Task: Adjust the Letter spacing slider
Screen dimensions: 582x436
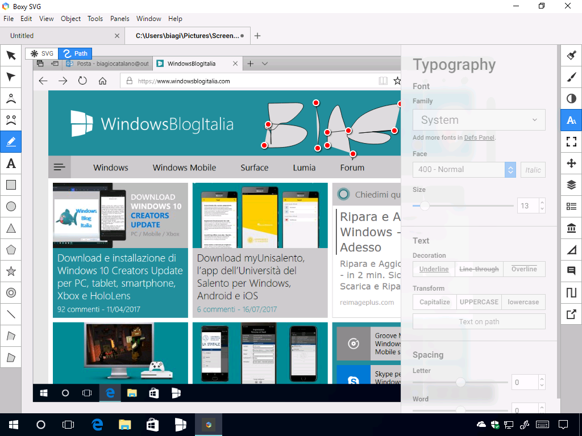Action: (x=460, y=382)
